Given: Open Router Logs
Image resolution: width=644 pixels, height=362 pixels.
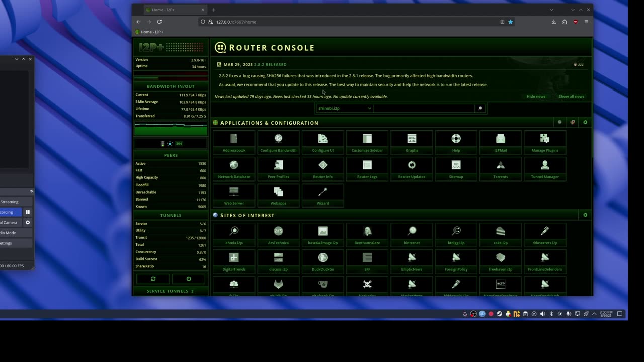Looking at the screenshot, I should (x=367, y=169).
